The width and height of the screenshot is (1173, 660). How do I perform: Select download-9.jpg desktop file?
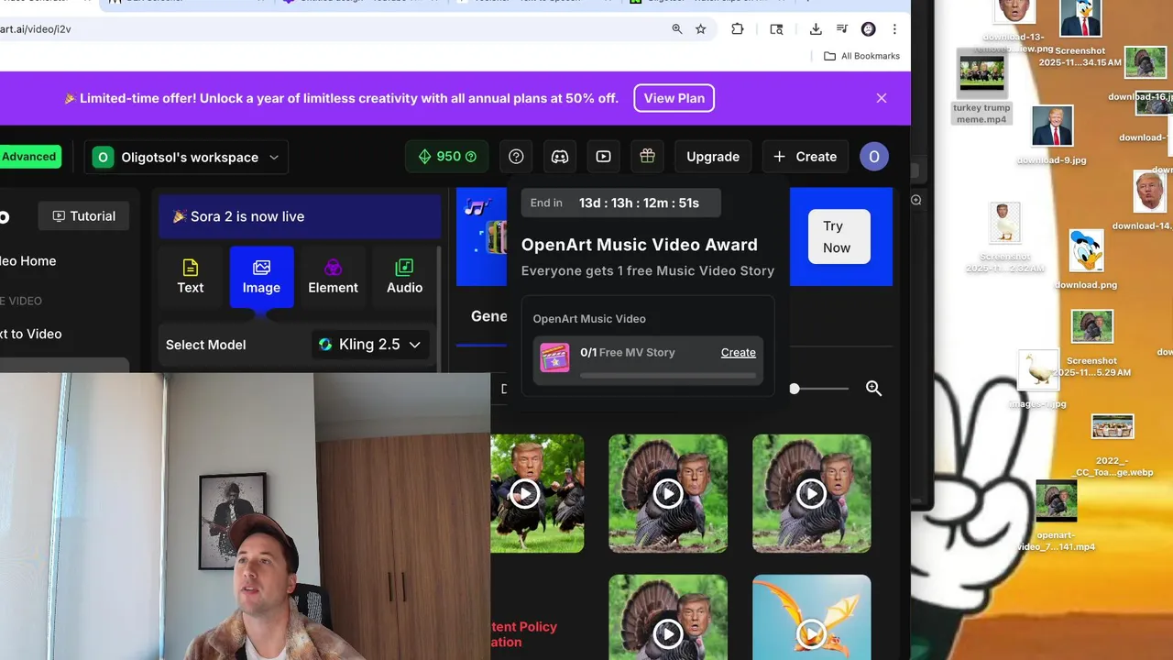coord(1052,136)
